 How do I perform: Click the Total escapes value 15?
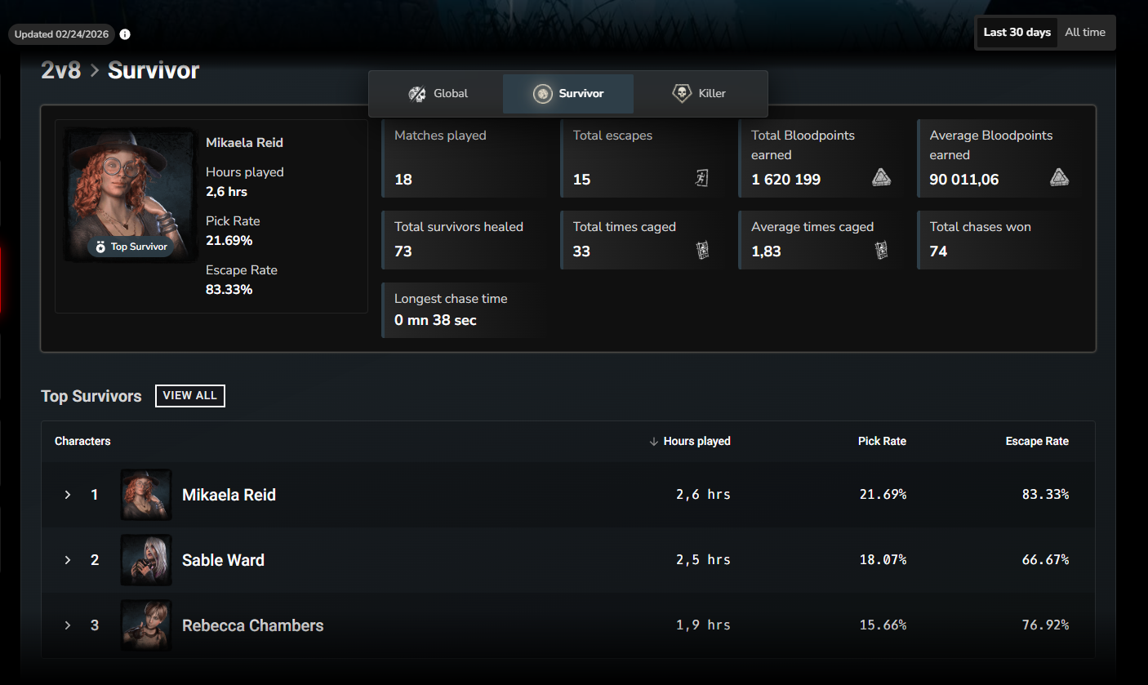tap(581, 180)
